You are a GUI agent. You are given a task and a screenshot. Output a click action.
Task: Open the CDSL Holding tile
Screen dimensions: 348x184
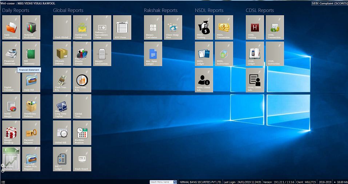(x=255, y=28)
